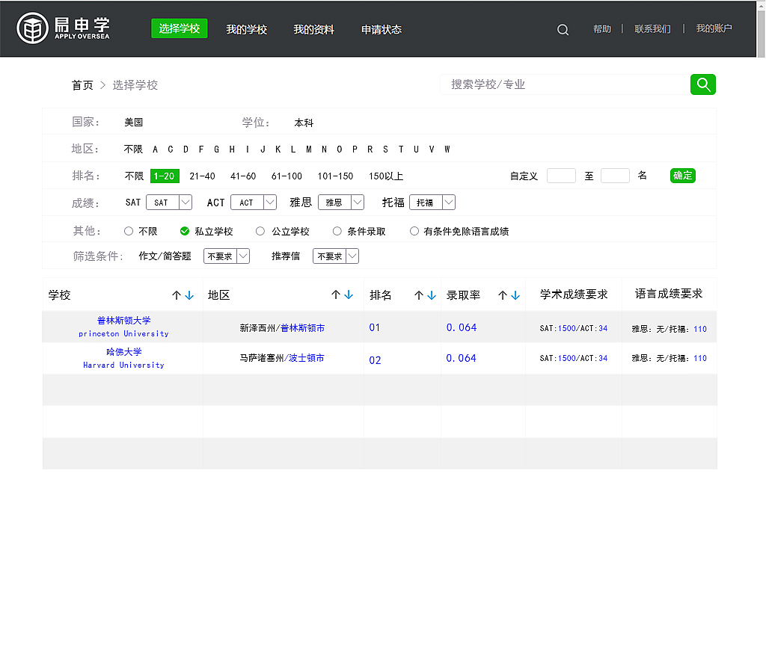Click Princeton's 0.064 admission rate
This screenshot has height=651, width=766.
point(461,327)
